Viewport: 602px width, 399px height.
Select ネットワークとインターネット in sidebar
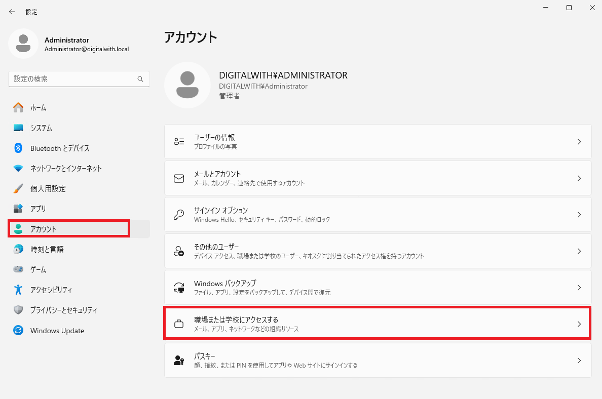79,169
